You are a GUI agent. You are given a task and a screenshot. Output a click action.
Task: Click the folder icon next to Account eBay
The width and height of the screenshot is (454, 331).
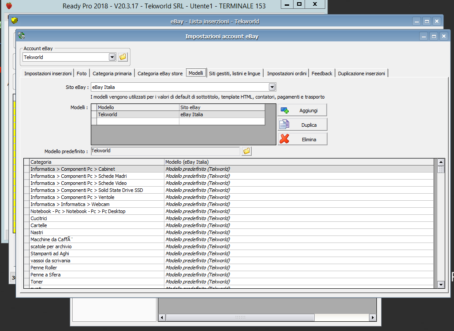point(123,57)
